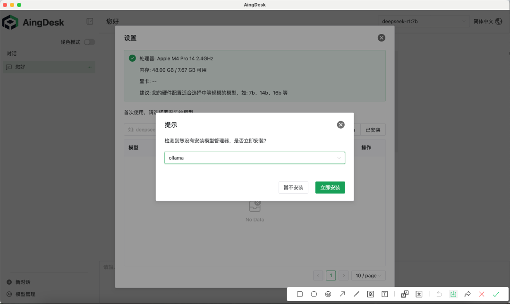510x304 pixels.
Task: Select page 1 in pagination
Action: (x=331, y=275)
